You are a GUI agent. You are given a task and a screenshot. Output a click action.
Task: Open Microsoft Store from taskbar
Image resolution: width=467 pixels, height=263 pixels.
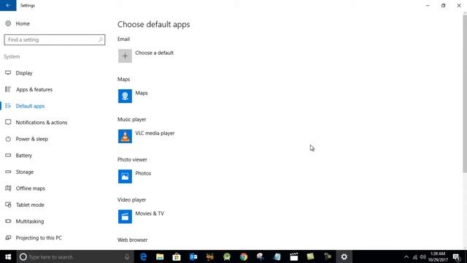(x=177, y=256)
